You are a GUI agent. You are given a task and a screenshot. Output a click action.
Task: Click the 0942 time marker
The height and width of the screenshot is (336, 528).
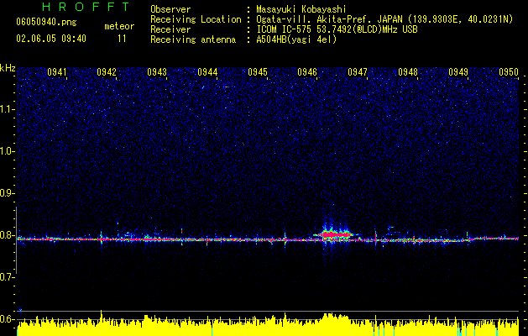tap(107, 72)
